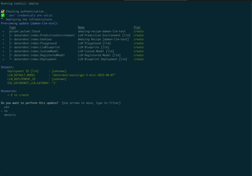
Task: Click the plus sign on the Playground row
Action: point(3,43)
